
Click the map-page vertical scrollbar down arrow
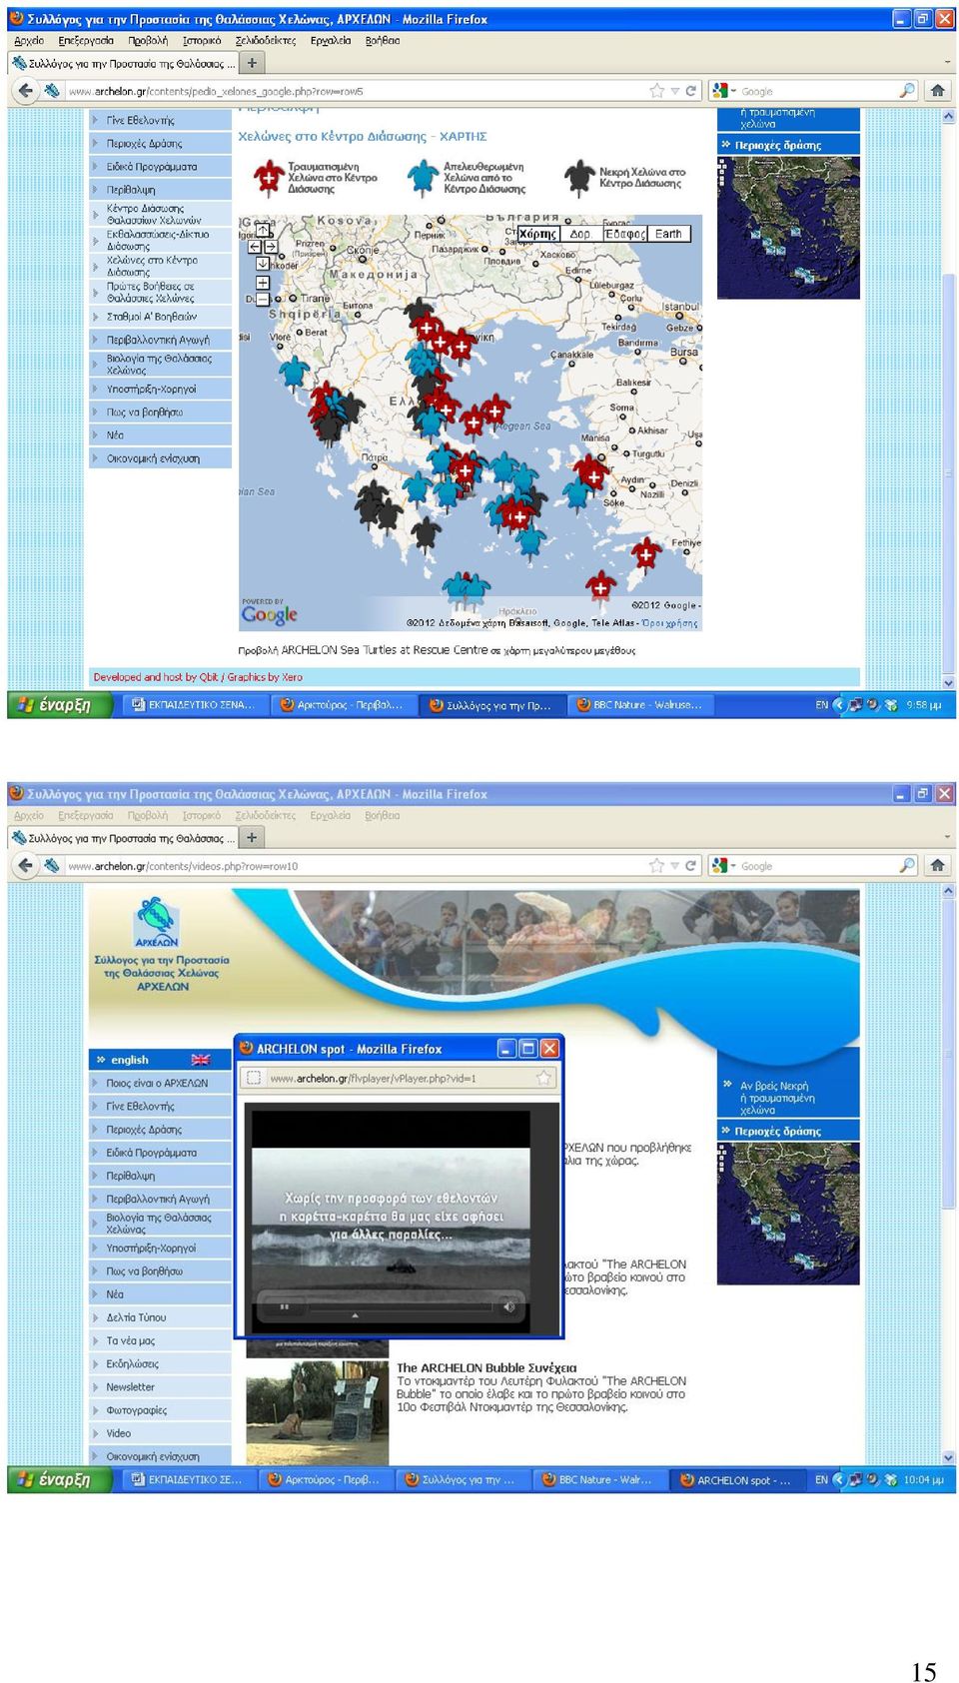point(948,683)
